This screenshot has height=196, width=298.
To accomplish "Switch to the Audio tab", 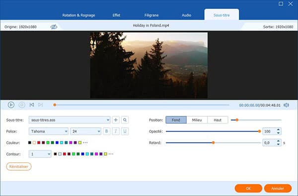I will click(x=186, y=15).
